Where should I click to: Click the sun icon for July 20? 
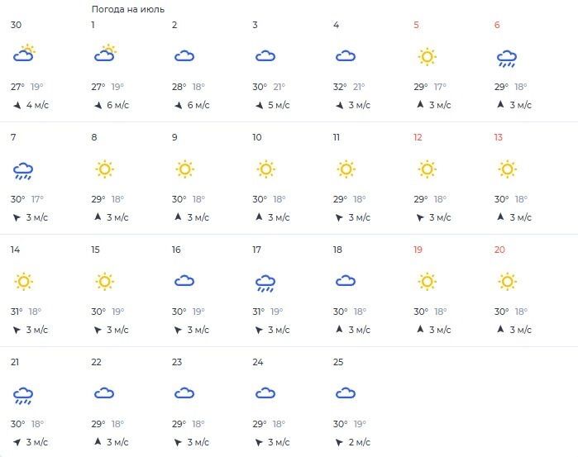(507, 282)
